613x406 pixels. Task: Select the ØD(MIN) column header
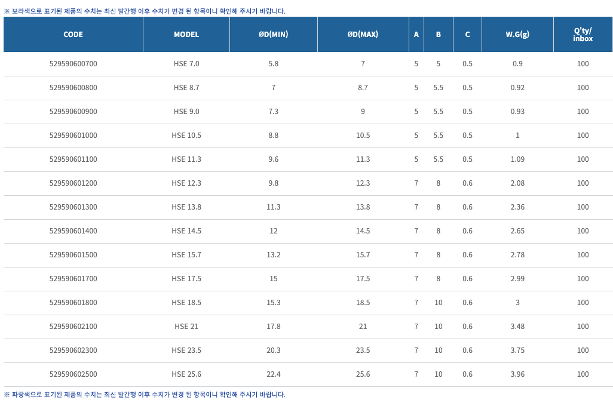tap(274, 35)
